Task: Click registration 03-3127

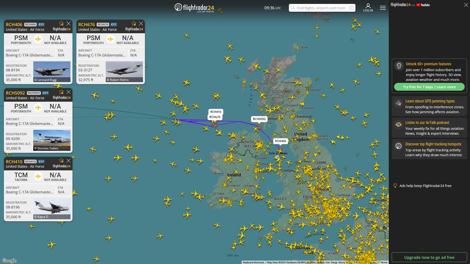Action: [x=85, y=70]
